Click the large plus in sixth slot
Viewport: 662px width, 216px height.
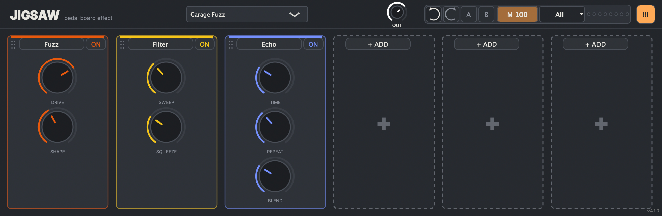pos(601,124)
